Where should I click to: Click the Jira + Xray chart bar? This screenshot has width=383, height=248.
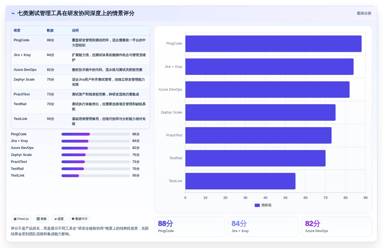tap(269, 67)
